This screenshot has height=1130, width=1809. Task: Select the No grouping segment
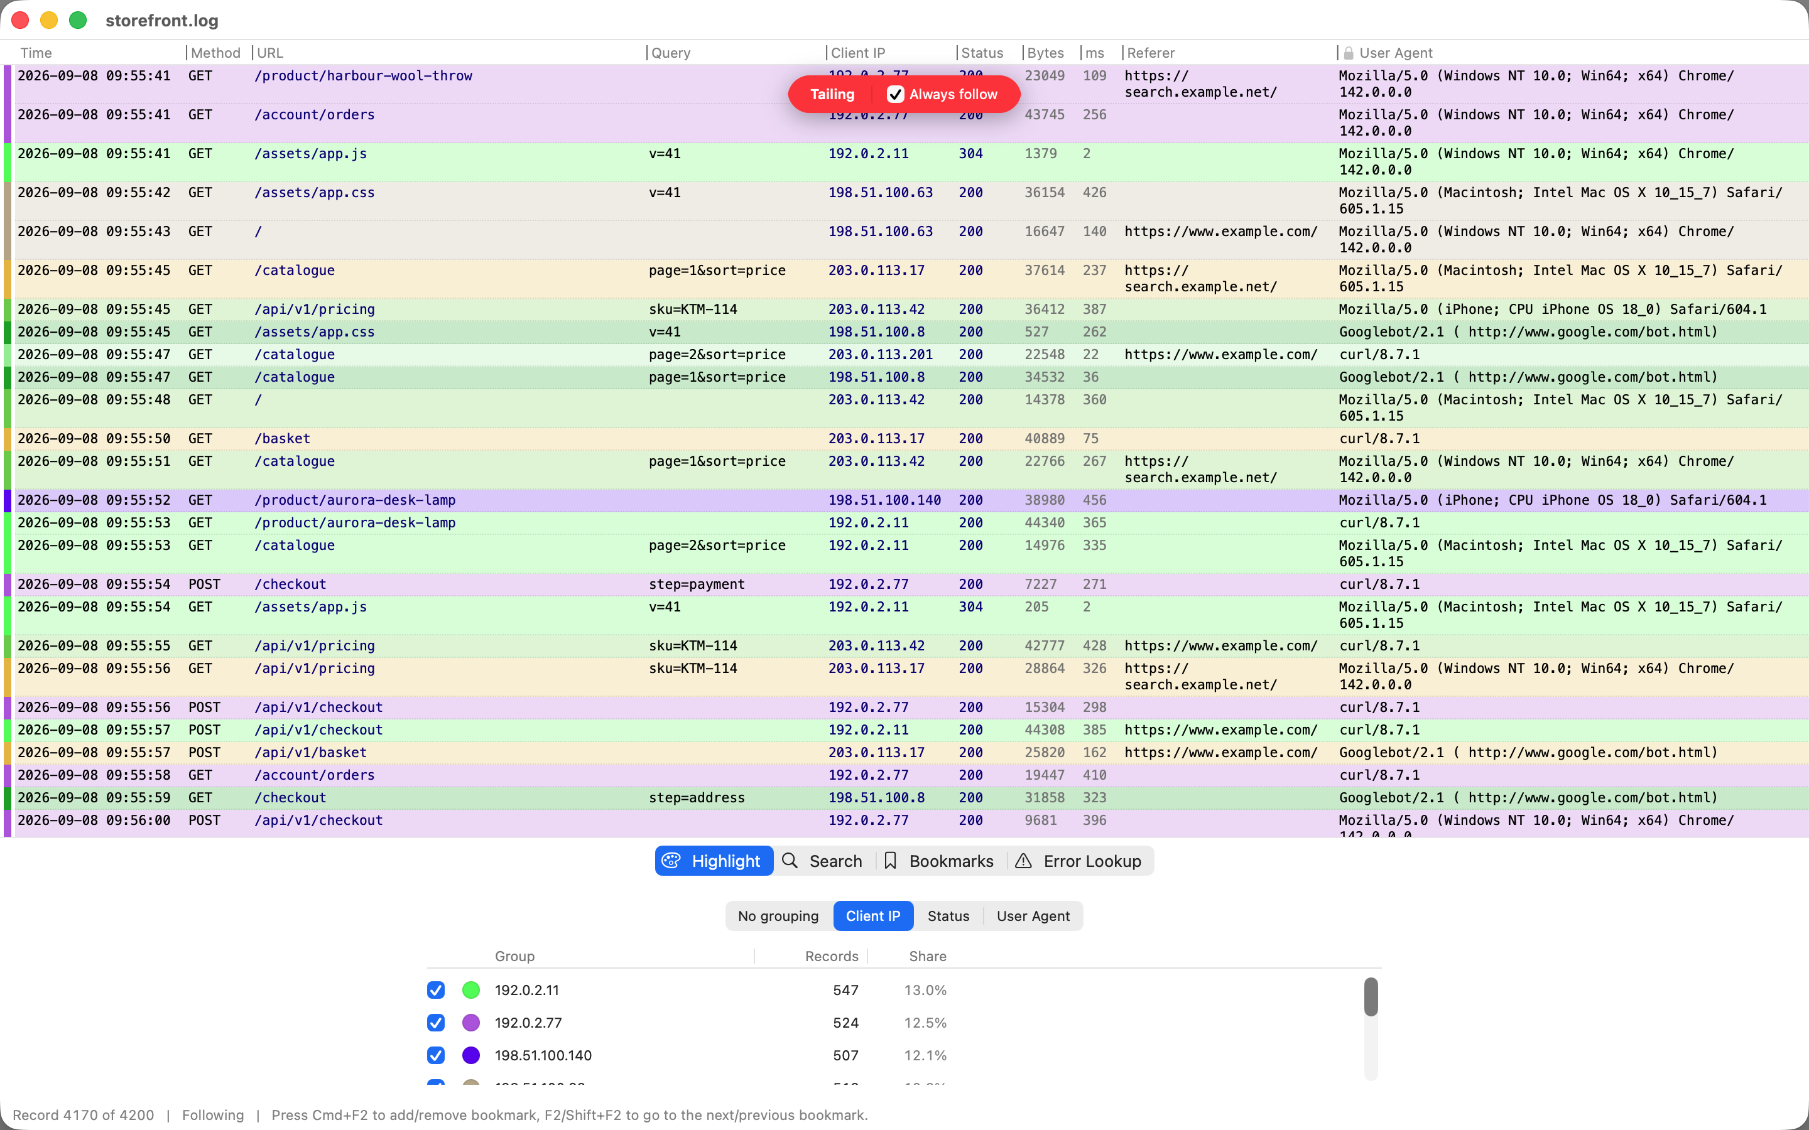pyautogui.click(x=778, y=917)
